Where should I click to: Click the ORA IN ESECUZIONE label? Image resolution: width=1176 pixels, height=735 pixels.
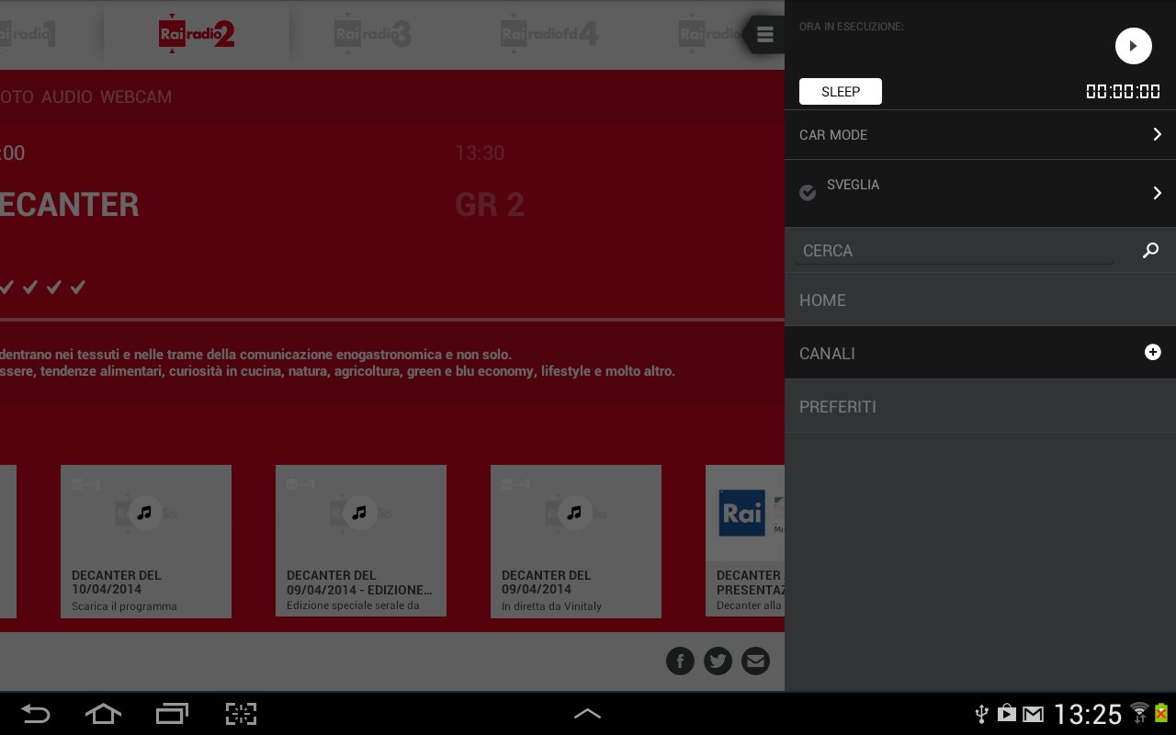tap(852, 27)
